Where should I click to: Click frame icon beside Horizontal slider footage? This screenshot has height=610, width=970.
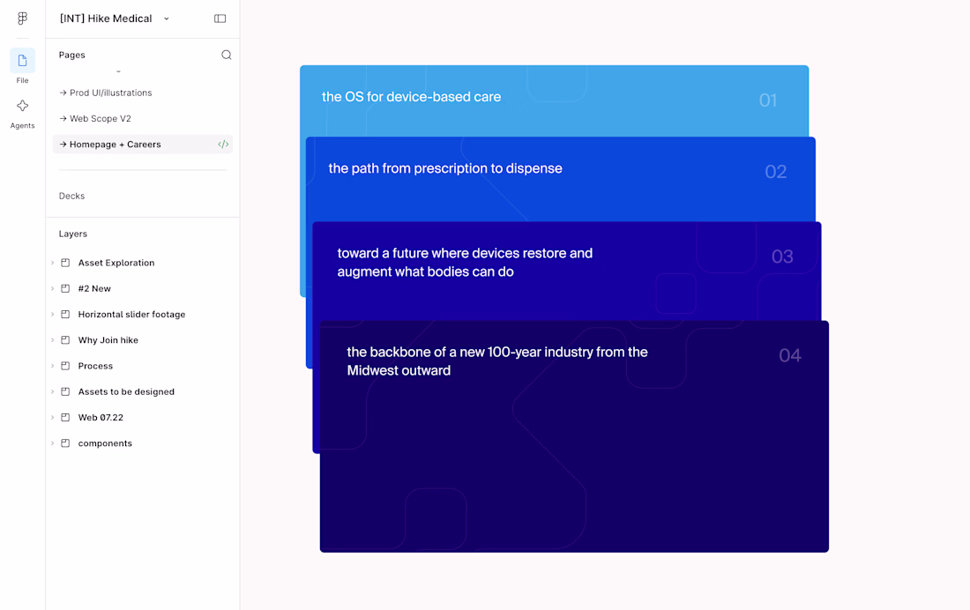pos(65,315)
